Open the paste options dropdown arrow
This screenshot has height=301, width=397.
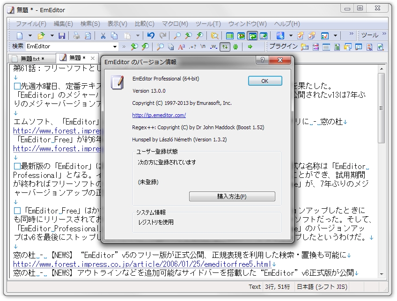[137, 35]
